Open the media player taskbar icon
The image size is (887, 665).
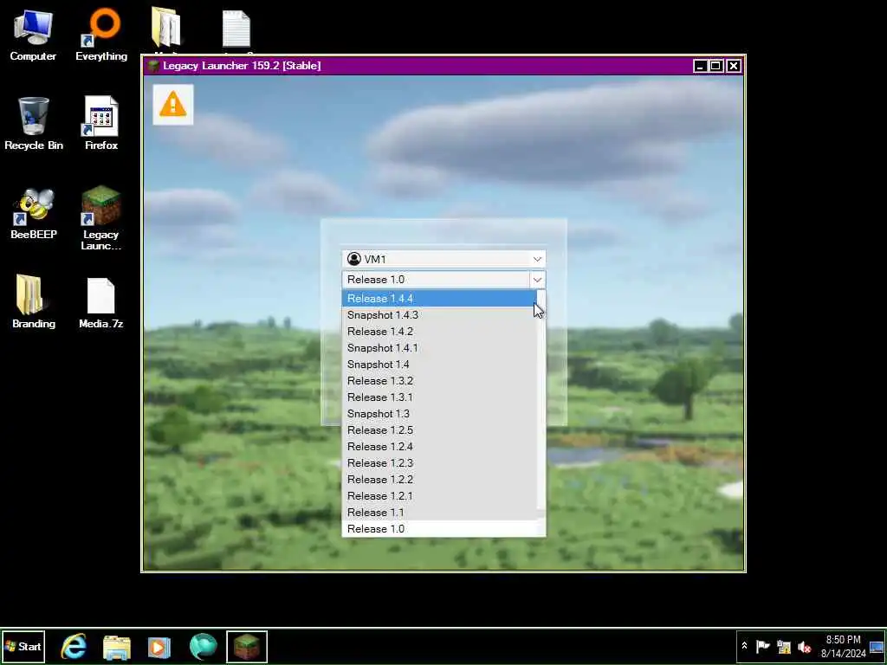159,646
